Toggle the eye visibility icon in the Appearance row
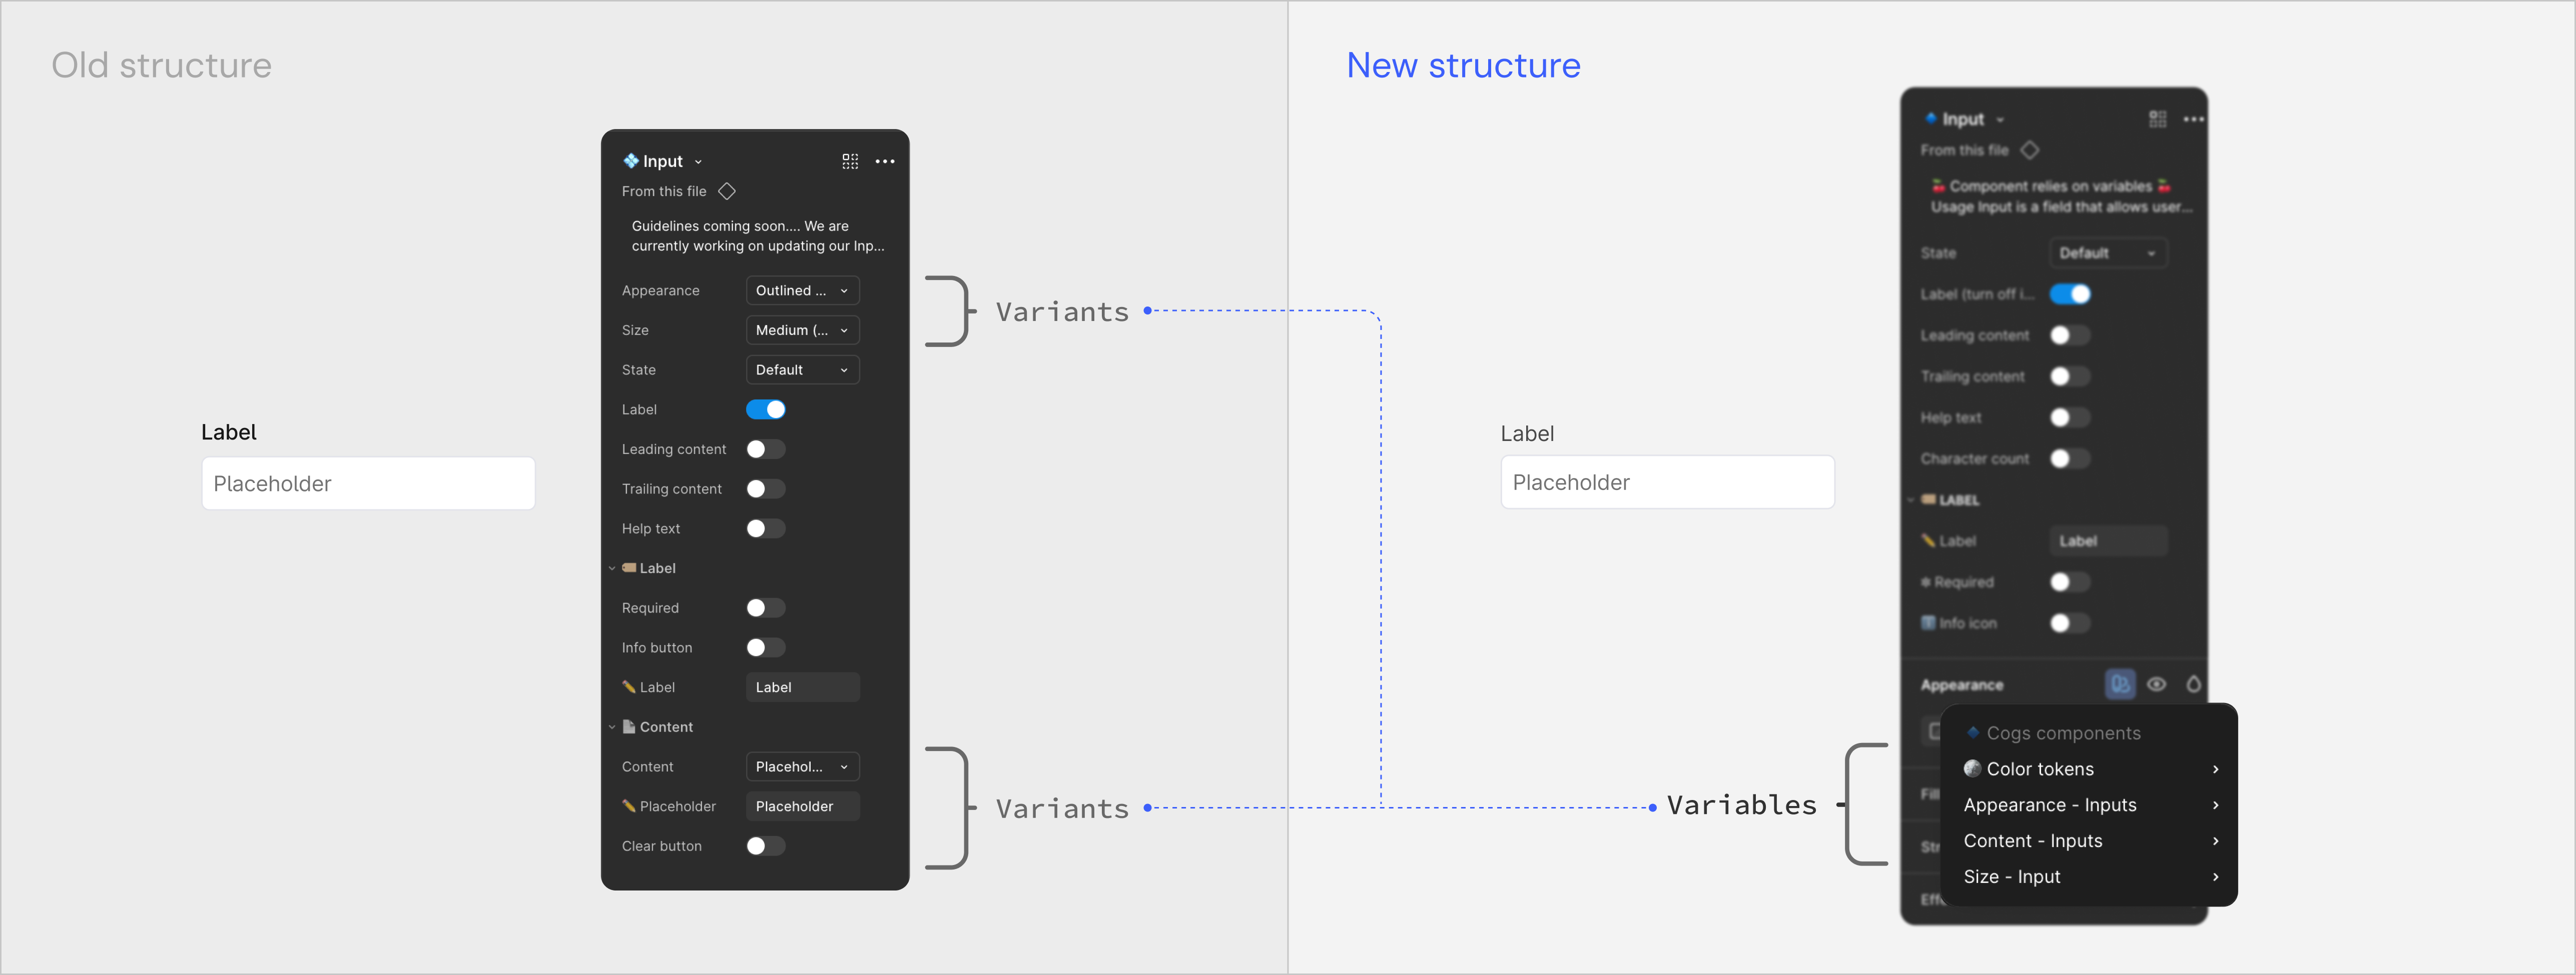The height and width of the screenshot is (975, 2576). click(x=2156, y=684)
